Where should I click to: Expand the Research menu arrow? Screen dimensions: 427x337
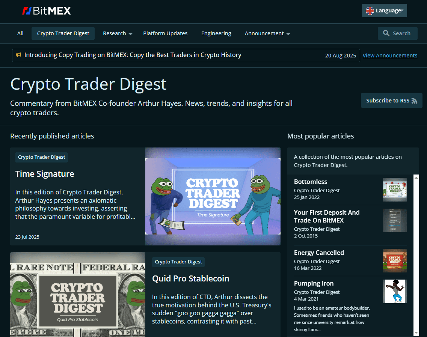[x=130, y=34]
